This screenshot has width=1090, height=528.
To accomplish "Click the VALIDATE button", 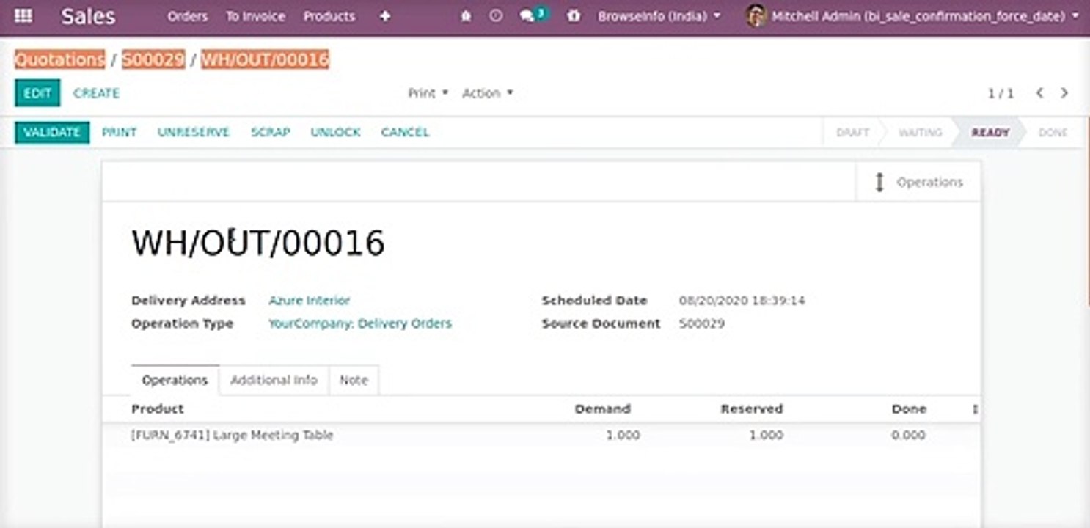I will click(52, 133).
